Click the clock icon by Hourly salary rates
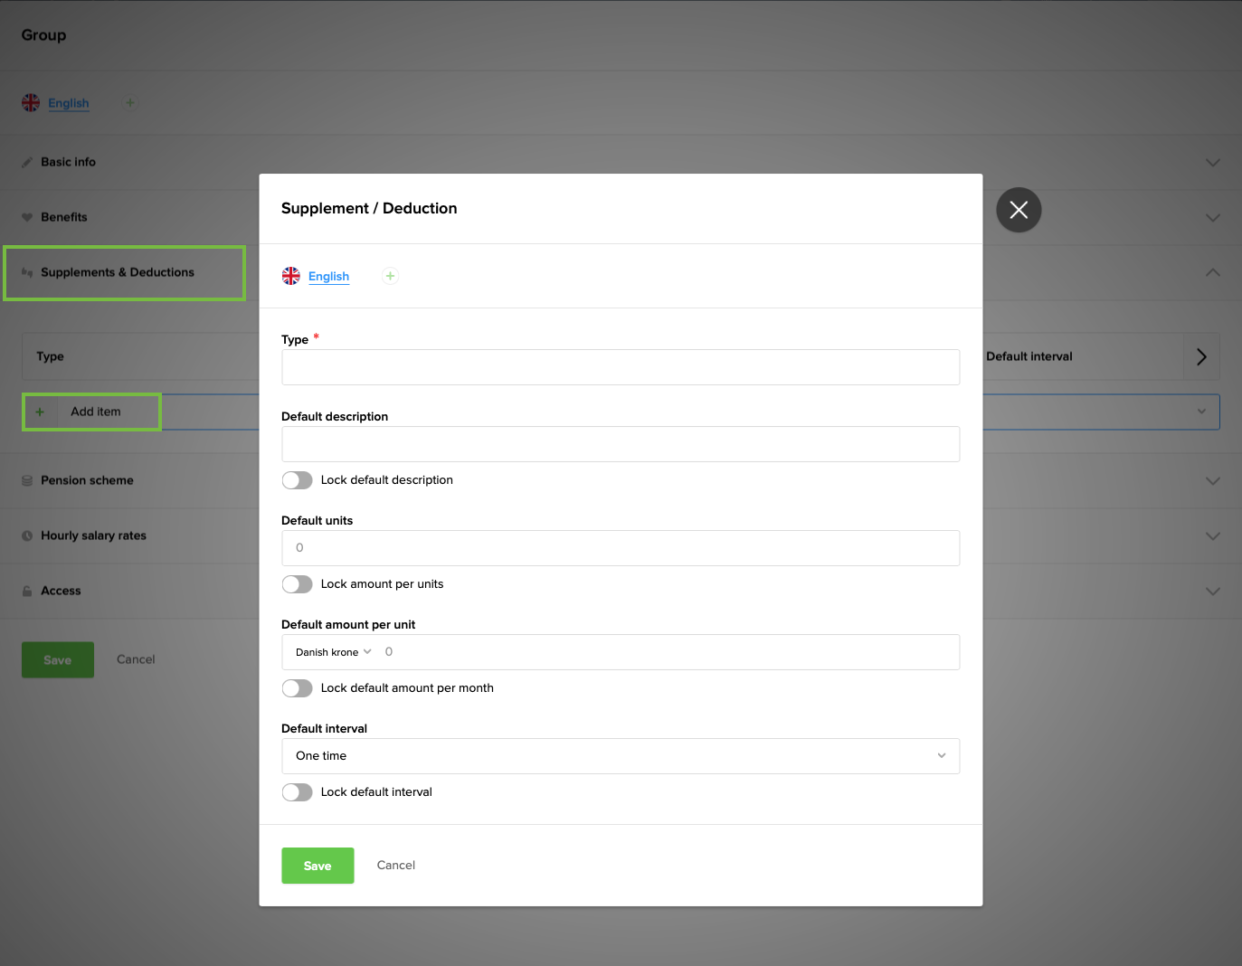1242x966 pixels. click(x=27, y=536)
